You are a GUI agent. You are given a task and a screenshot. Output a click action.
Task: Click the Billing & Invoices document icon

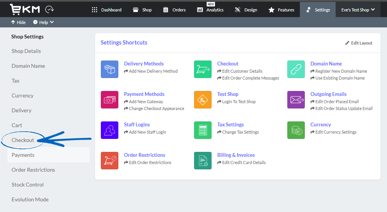tap(203, 161)
